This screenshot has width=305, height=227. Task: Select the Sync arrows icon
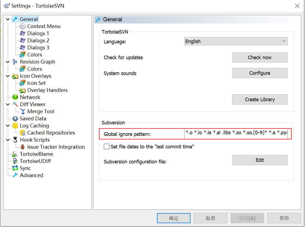pos(15,168)
